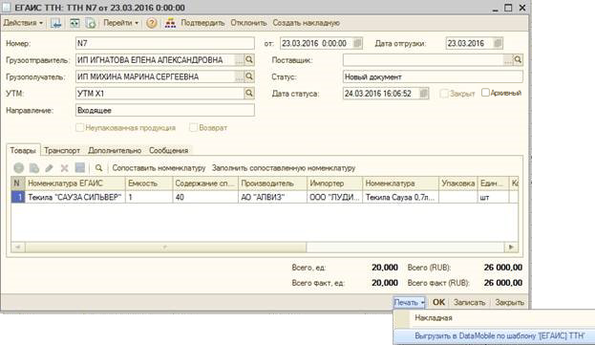Toggle the Возврат checkbox

(x=193, y=127)
